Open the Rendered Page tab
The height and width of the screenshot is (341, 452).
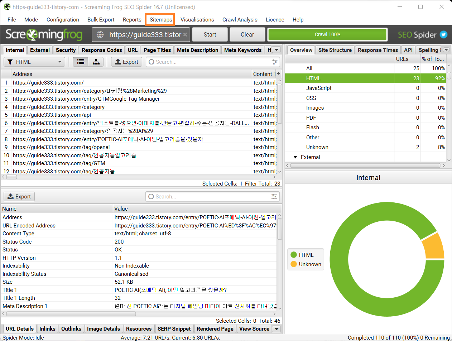click(x=215, y=329)
